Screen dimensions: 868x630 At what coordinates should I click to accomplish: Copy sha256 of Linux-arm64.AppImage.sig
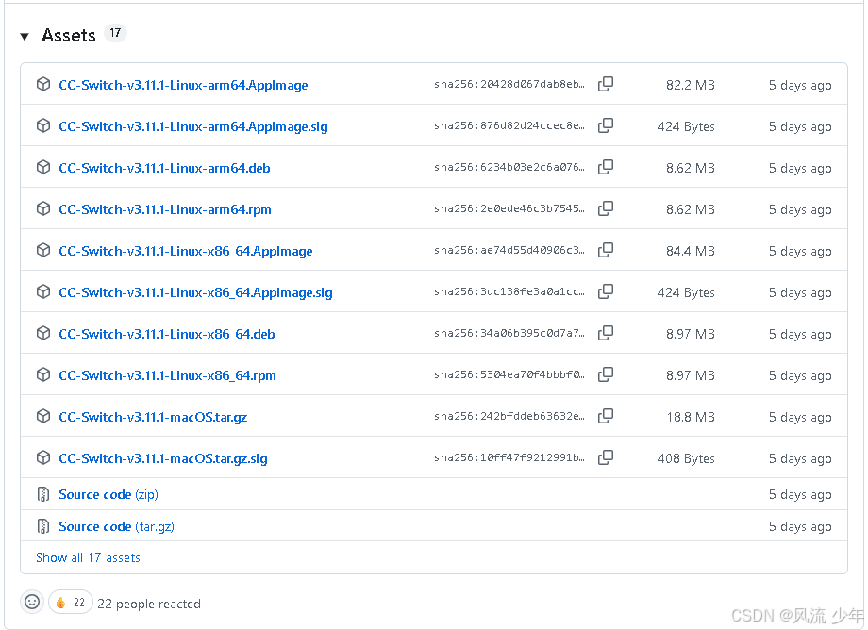click(606, 125)
